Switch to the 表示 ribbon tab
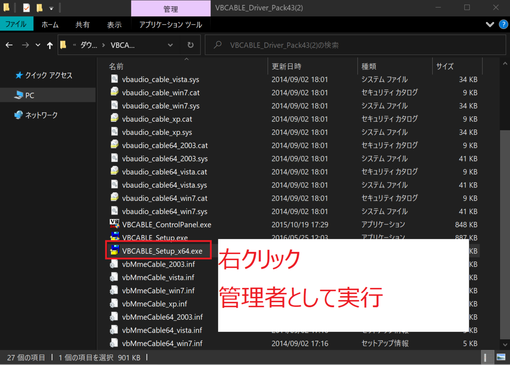Viewport: 510px width, 365px height. pos(114,25)
